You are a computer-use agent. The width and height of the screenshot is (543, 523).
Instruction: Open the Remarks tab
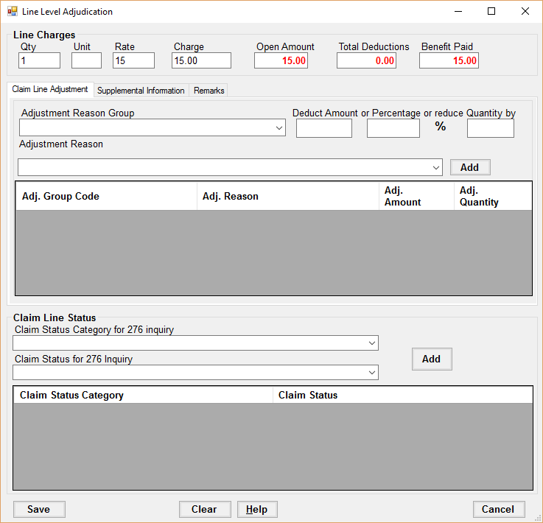(x=209, y=91)
